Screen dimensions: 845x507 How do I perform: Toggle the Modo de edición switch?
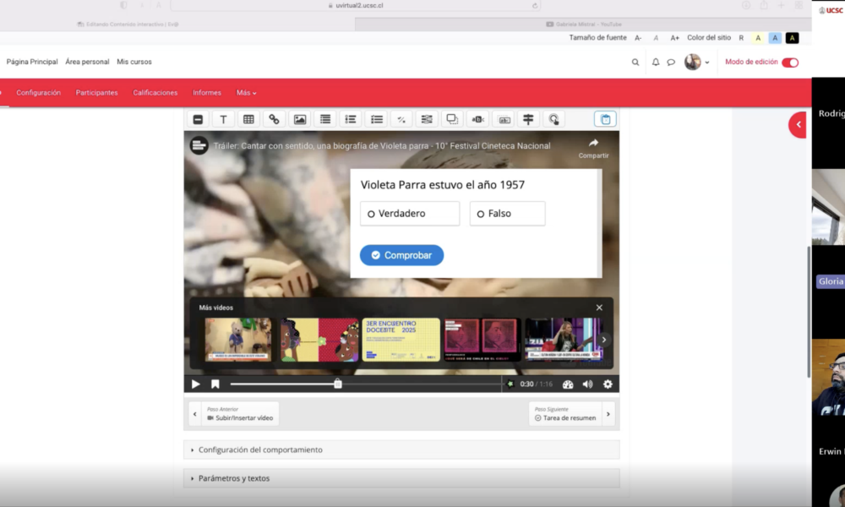(790, 63)
